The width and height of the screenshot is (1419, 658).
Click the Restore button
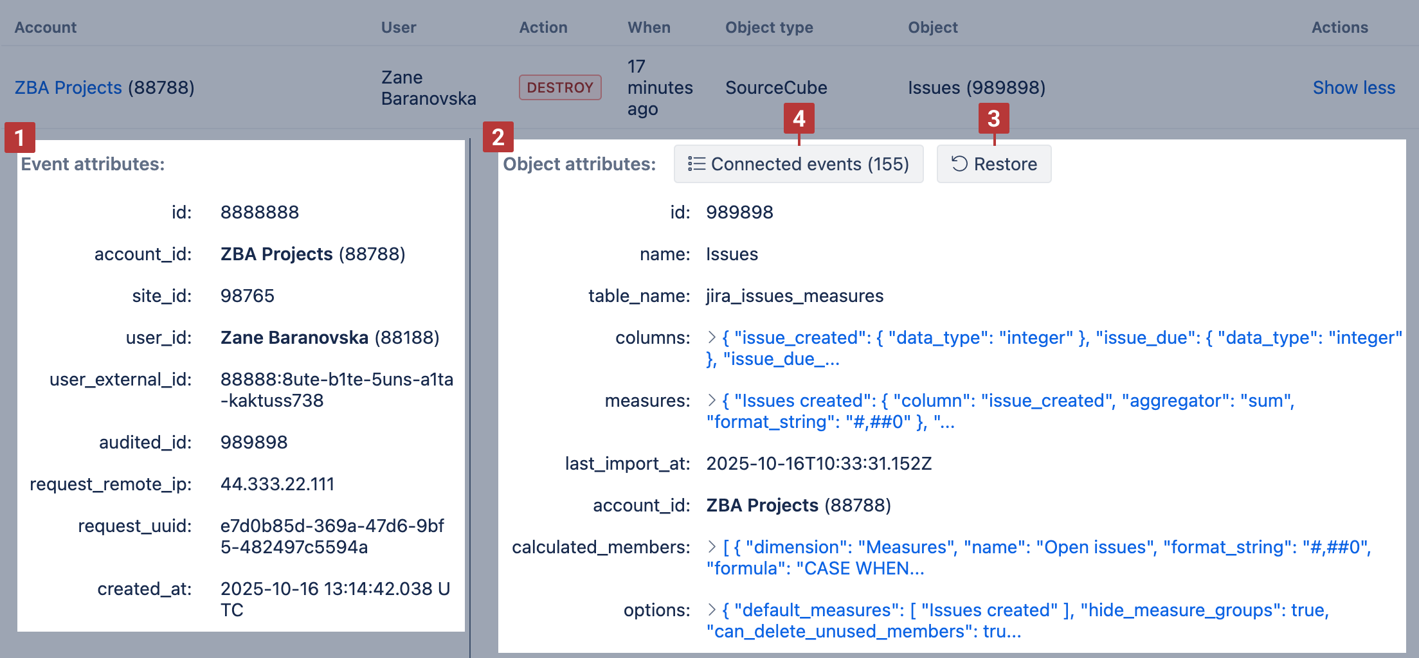pos(994,164)
